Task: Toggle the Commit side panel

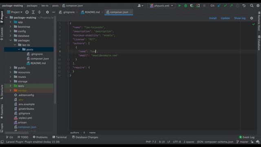Action: tap(2, 34)
